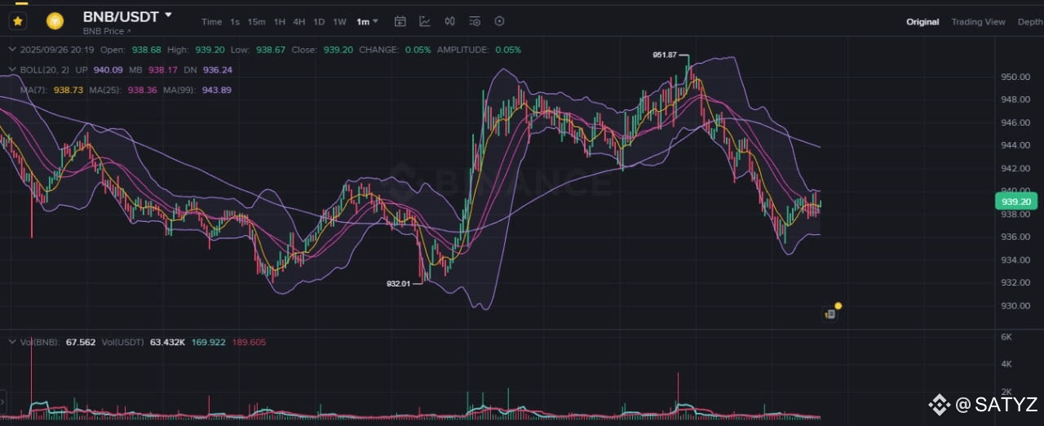Image resolution: width=1044 pixels, height=426 pixels.
Task: Click the 6K volume axis label
Action: click(1006, 337)
